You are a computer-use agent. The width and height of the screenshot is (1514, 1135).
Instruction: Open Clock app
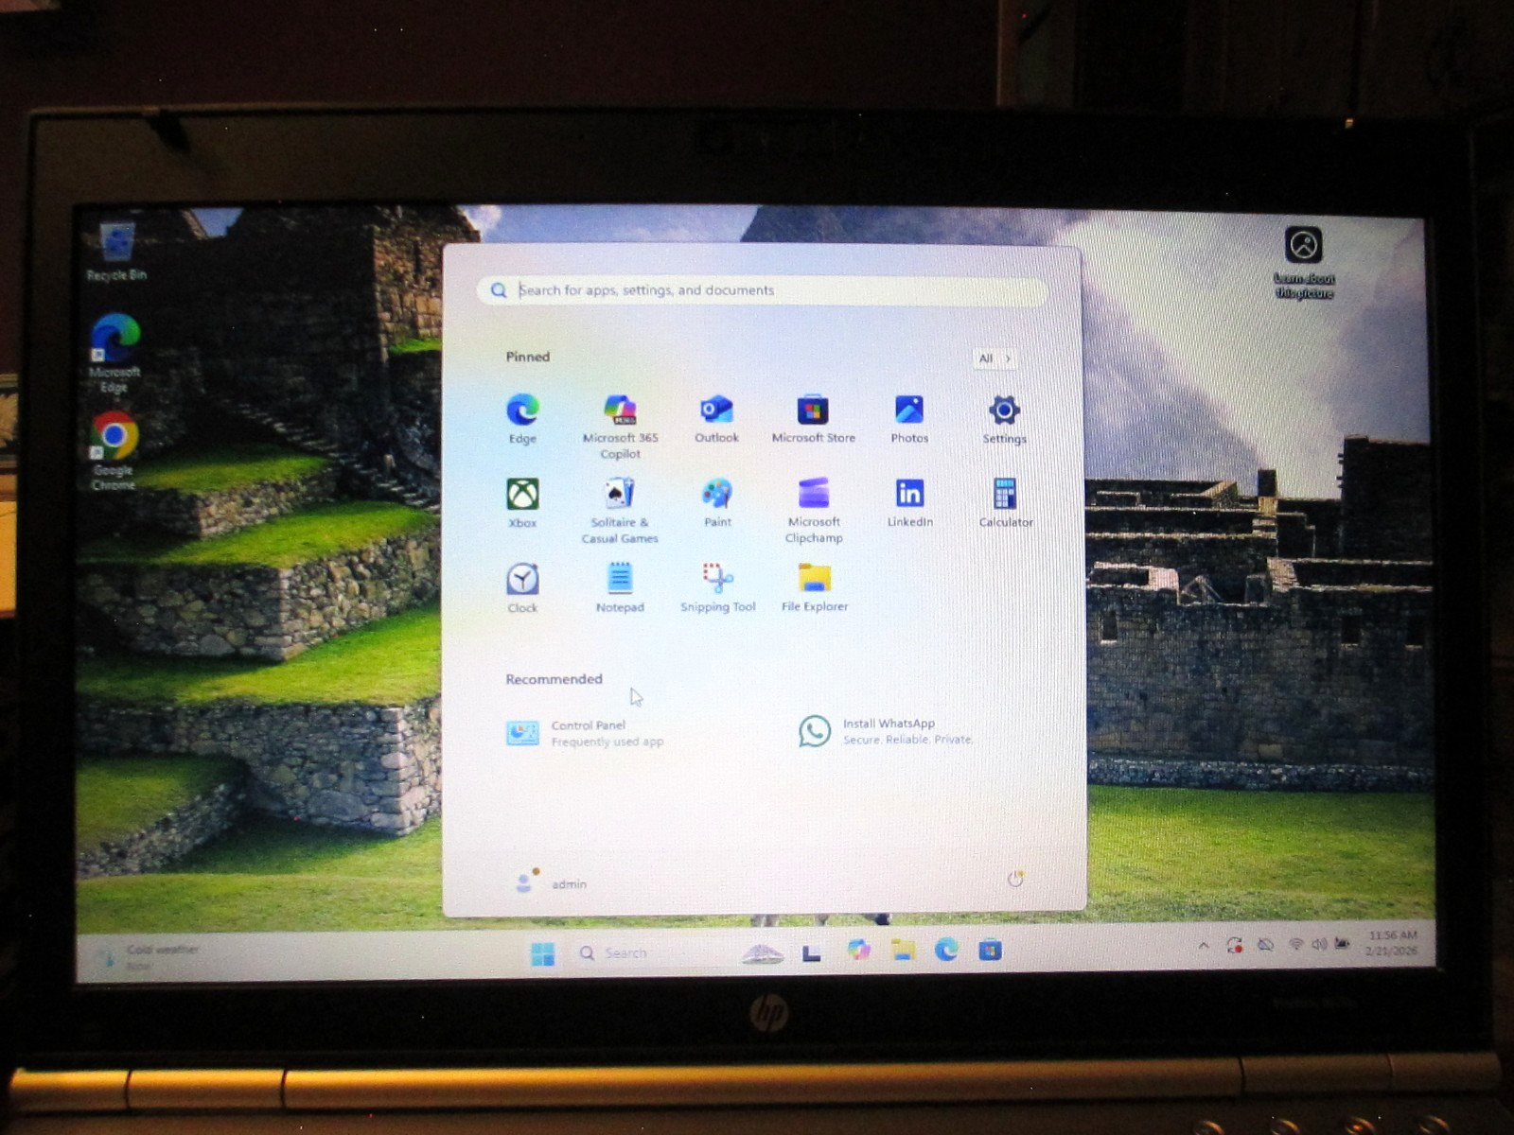point(522,588)
